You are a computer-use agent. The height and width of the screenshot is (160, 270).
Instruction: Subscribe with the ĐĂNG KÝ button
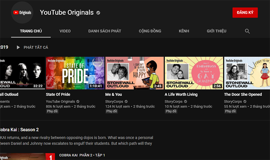point(245,13)
